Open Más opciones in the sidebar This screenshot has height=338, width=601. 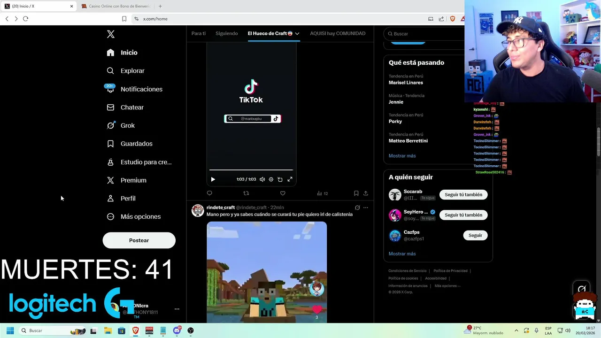(x=134, y=217)
